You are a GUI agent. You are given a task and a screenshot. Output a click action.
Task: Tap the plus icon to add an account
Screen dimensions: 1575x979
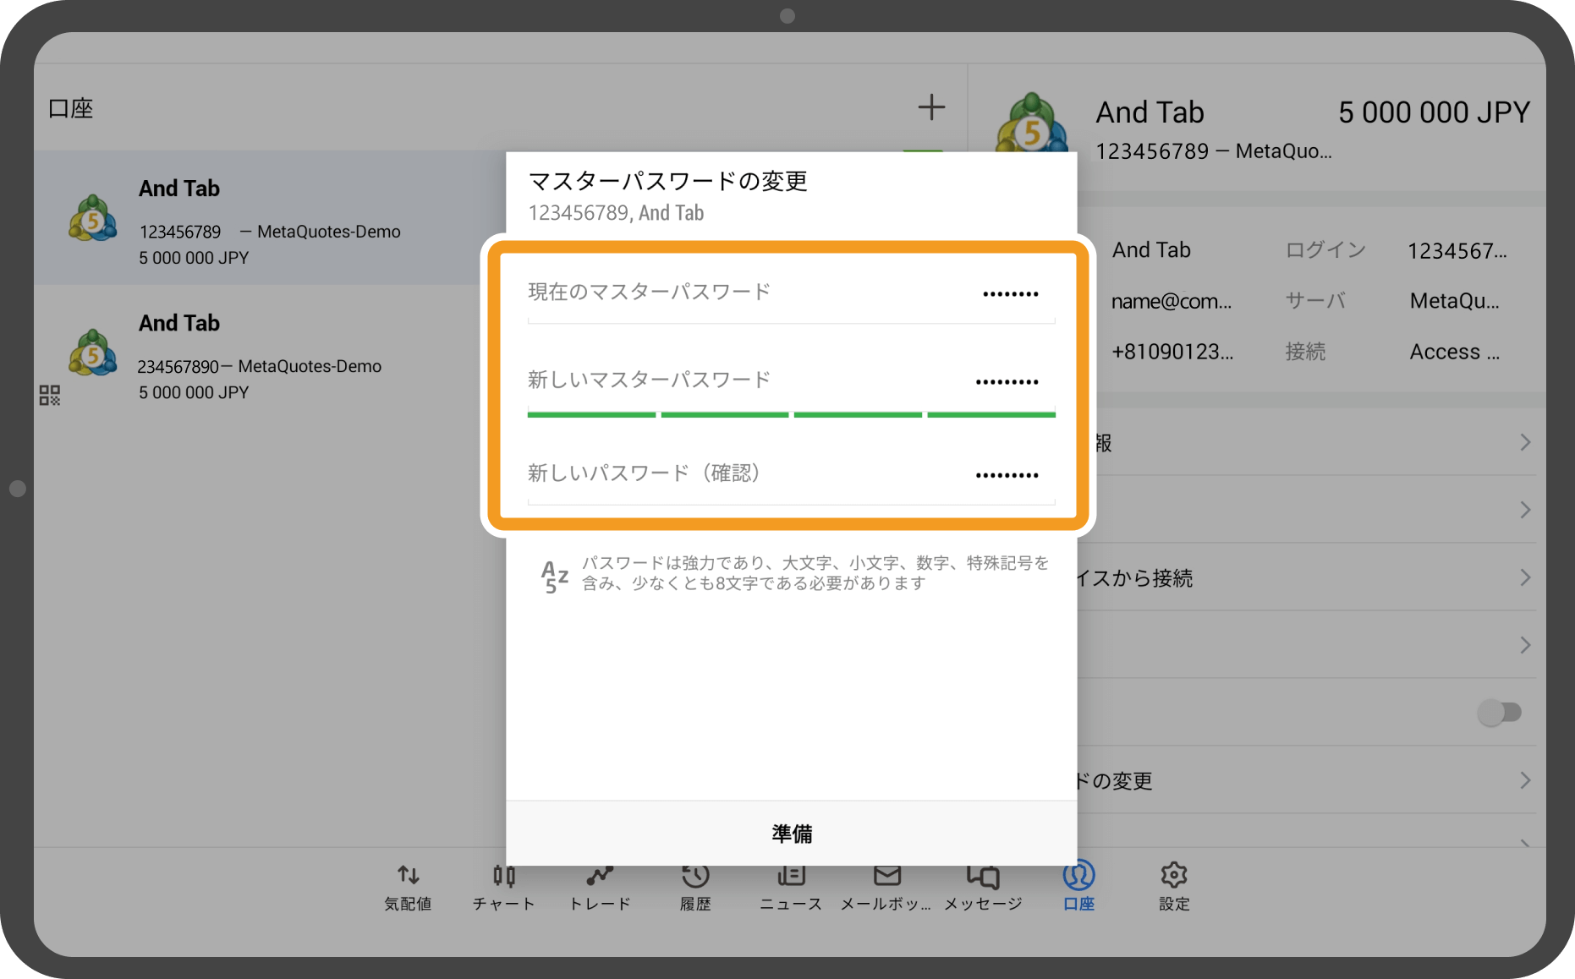coord(931,107)
